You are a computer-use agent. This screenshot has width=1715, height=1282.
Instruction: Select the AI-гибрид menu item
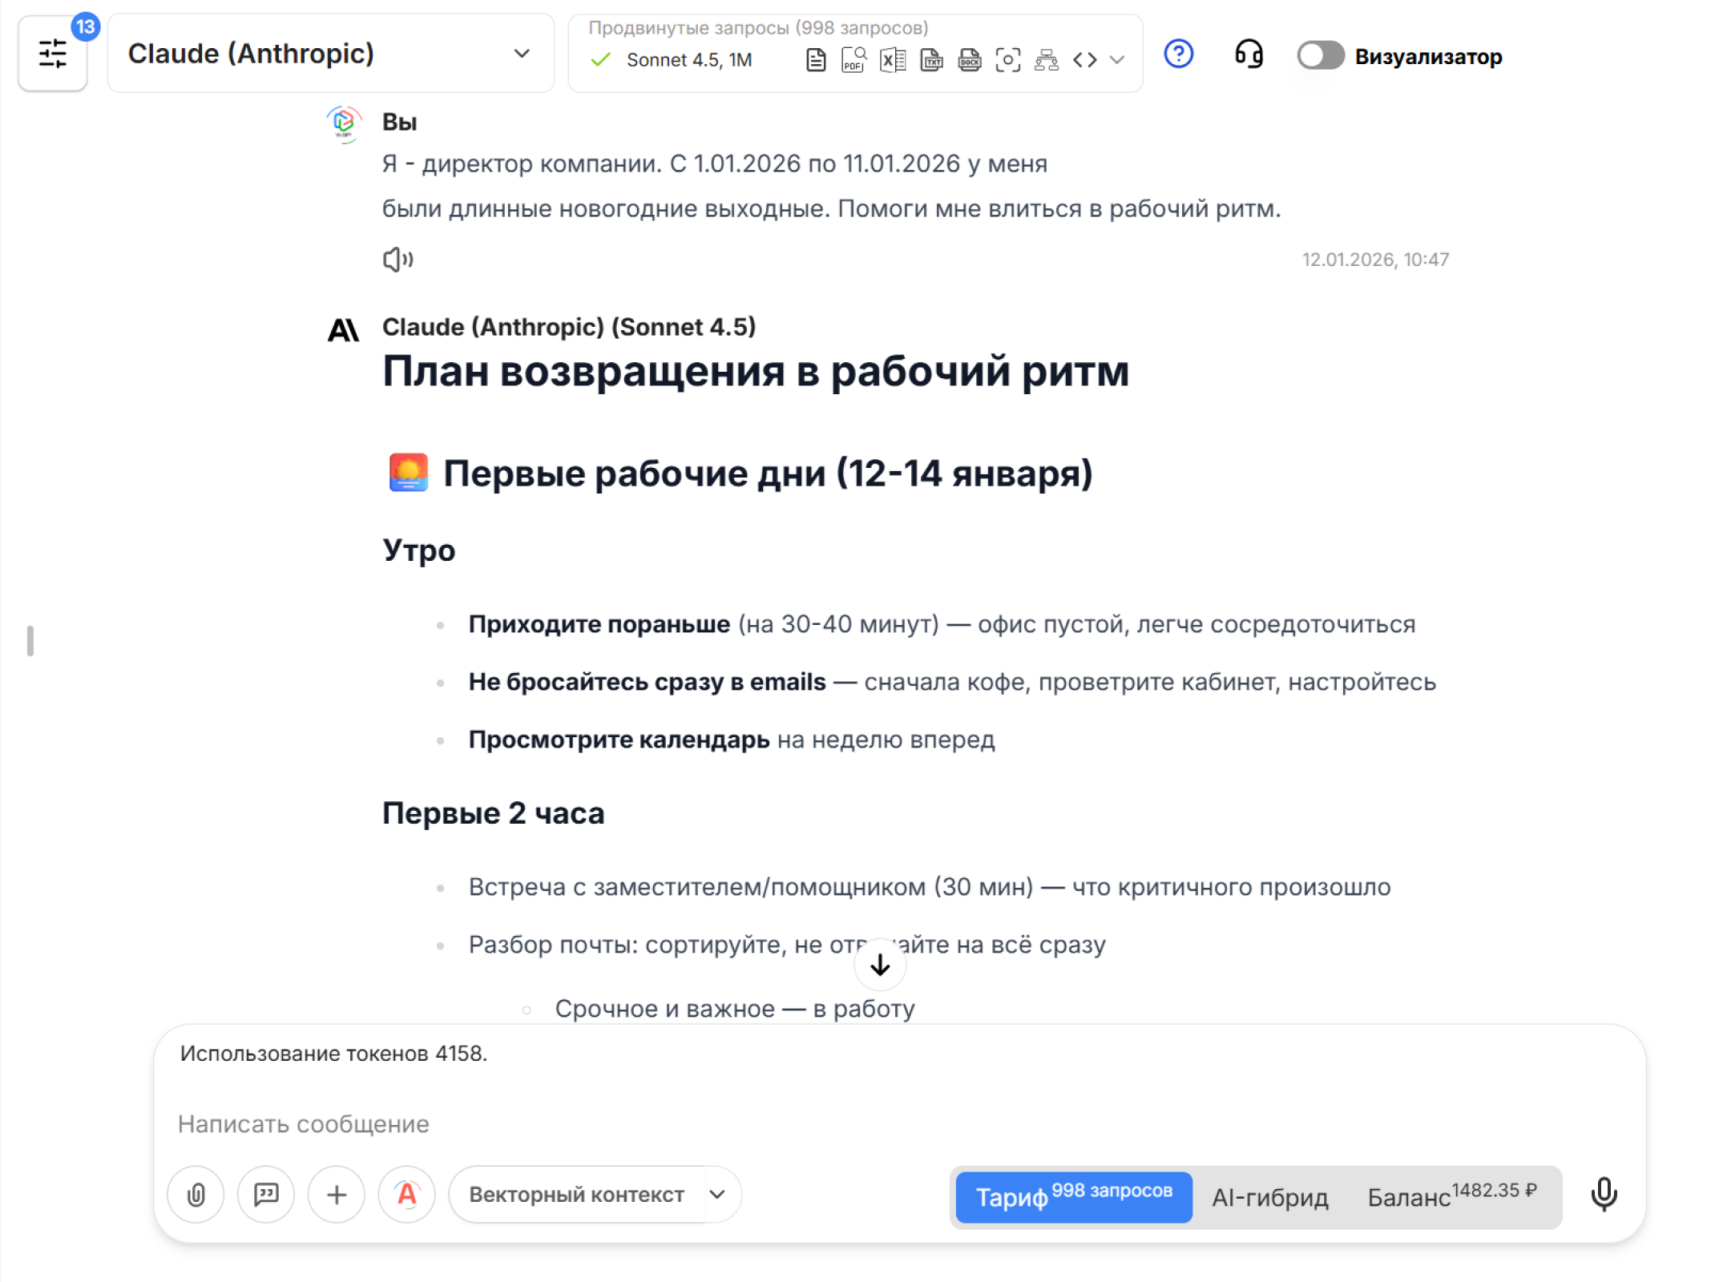1269,1197
